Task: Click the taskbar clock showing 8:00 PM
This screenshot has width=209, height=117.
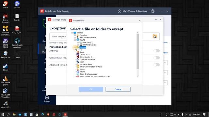Action: pos(196,114)
